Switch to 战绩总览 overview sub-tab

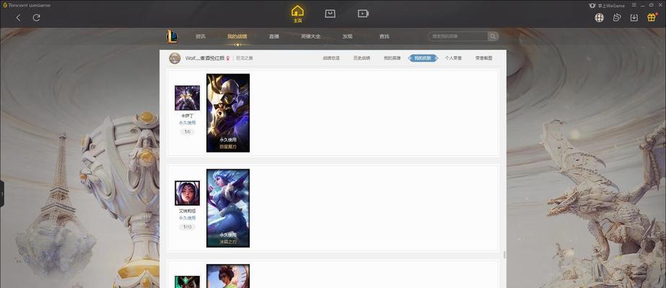(331, 58)
